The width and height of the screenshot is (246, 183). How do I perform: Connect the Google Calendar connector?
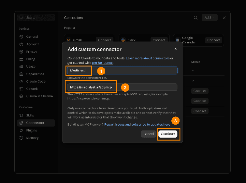tap(213, 40)
